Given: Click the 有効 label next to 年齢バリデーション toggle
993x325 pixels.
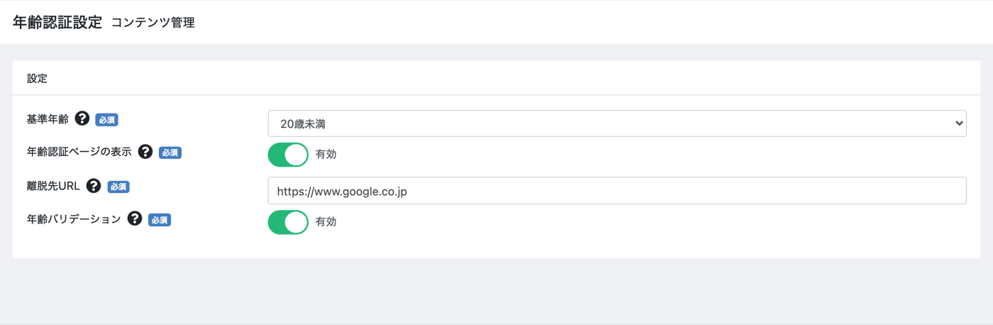Looking at the screenshot, I should click(x=326, y=221).
